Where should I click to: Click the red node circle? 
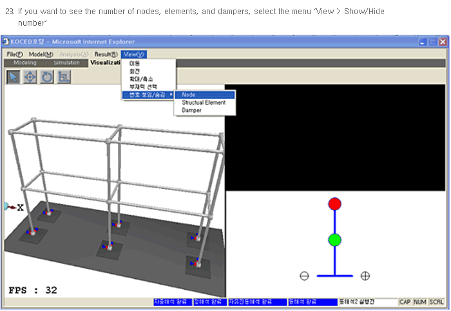pos(334,204)
